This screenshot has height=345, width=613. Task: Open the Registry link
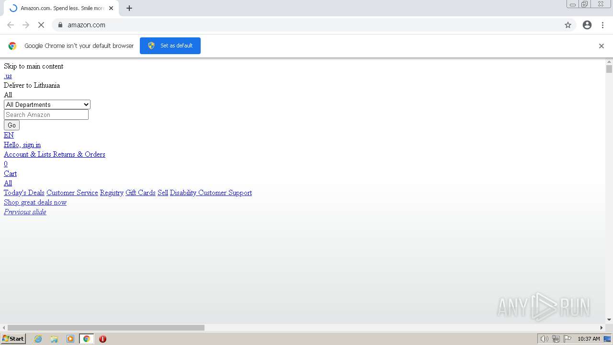pyautogui.click(x=112, y=193)
